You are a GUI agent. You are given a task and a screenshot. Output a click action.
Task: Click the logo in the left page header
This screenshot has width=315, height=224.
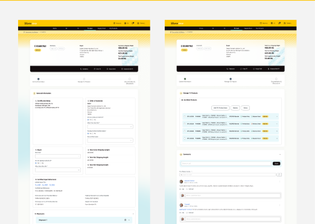(x=31, y=23)
